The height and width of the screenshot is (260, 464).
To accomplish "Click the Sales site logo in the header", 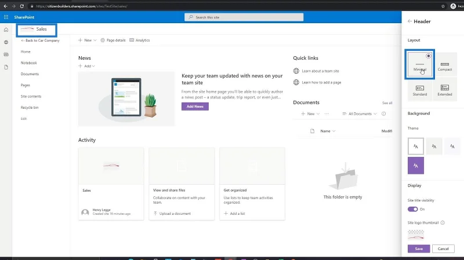I will (27, 29).
